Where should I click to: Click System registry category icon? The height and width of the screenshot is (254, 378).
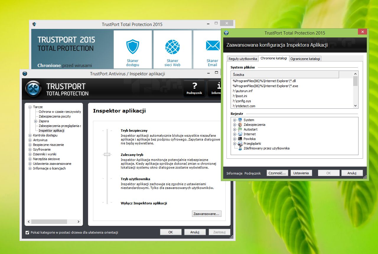pyautogui.click(x=240, y=120)
